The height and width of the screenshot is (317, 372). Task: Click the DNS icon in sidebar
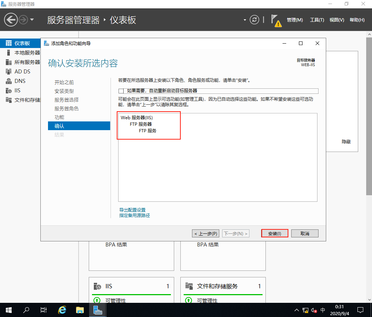[x=8, y=81]
